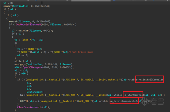Click the 0x104u buffer size constant
This screenshot has width=170, height=112.
pos(68,25)
